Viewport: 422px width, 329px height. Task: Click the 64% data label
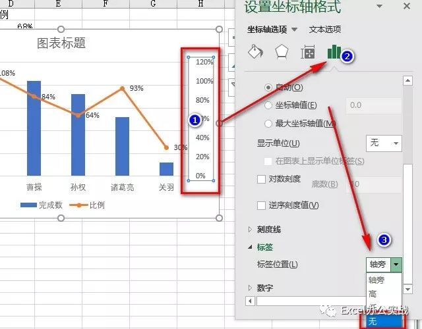click(x=92, y=115)
